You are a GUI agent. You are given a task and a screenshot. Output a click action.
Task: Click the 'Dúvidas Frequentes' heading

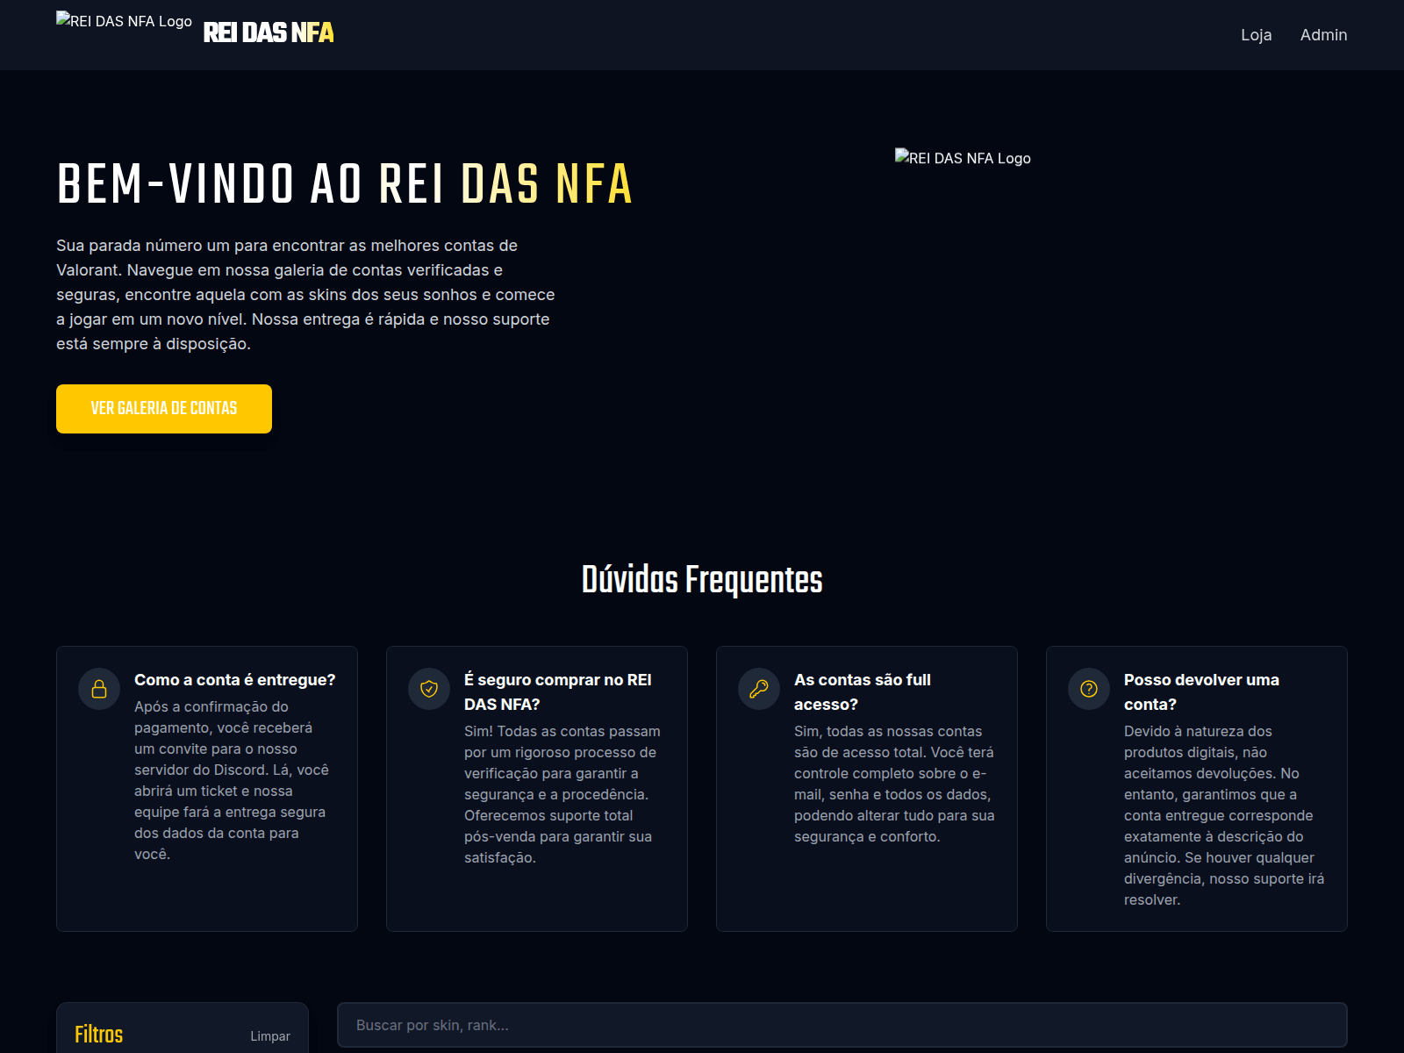[702, 580]
